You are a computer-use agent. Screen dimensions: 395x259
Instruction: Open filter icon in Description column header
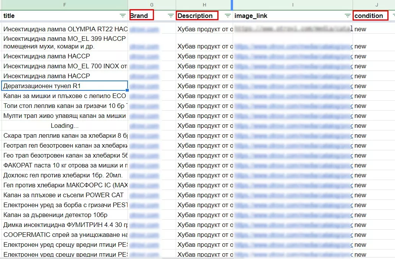228,16
